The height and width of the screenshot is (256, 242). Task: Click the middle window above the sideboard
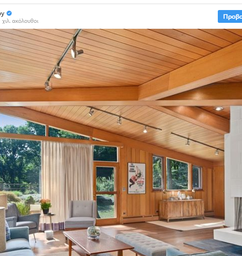click(177, 174)
